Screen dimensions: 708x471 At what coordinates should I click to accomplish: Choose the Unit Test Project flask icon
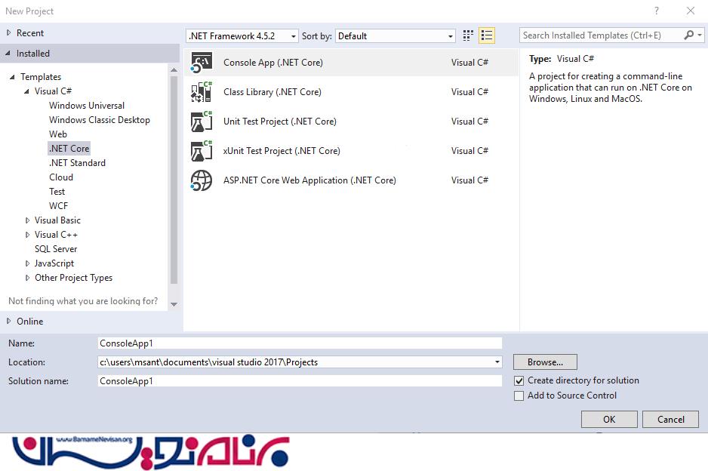[201, 122]
